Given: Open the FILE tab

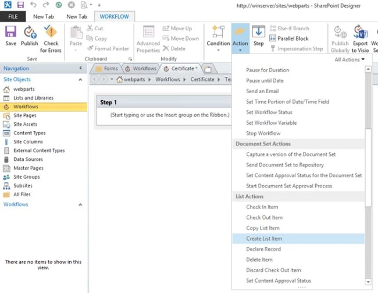Looking at the screenshot, I should (13, 16).
